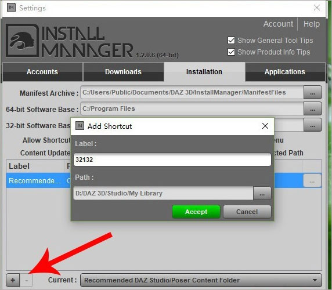Click the 64-bit Software Base path field

(192, 108)
